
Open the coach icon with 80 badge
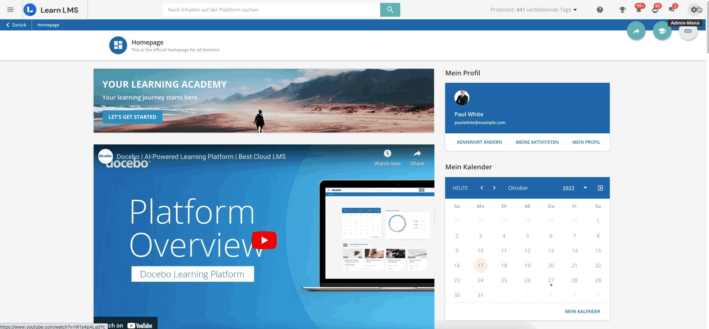click(655, 10)
